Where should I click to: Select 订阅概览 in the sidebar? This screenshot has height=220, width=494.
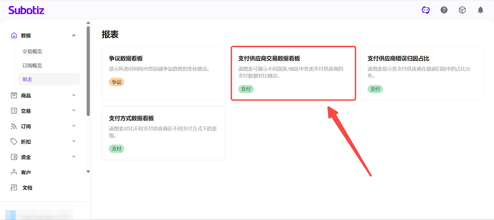tap(32, 66)
